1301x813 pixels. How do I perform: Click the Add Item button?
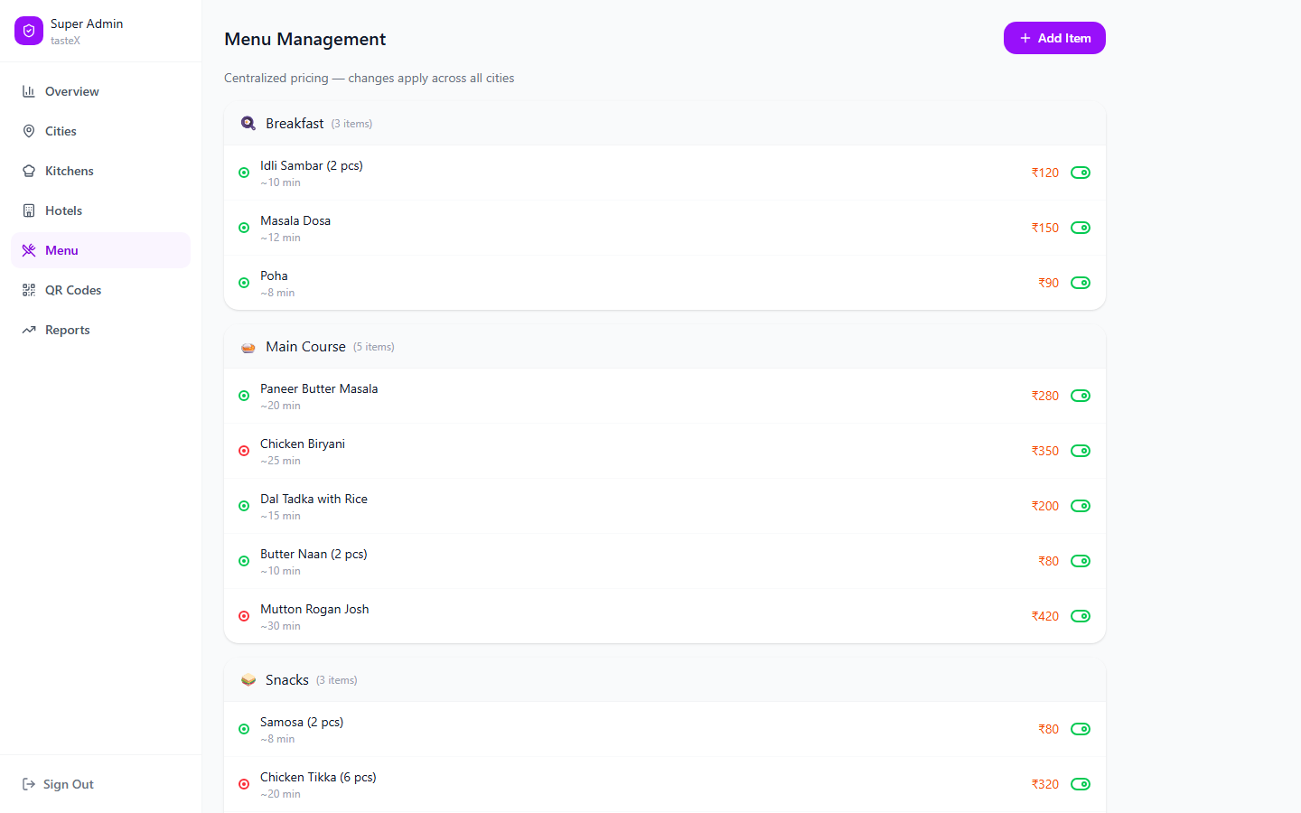(1054, 38)
